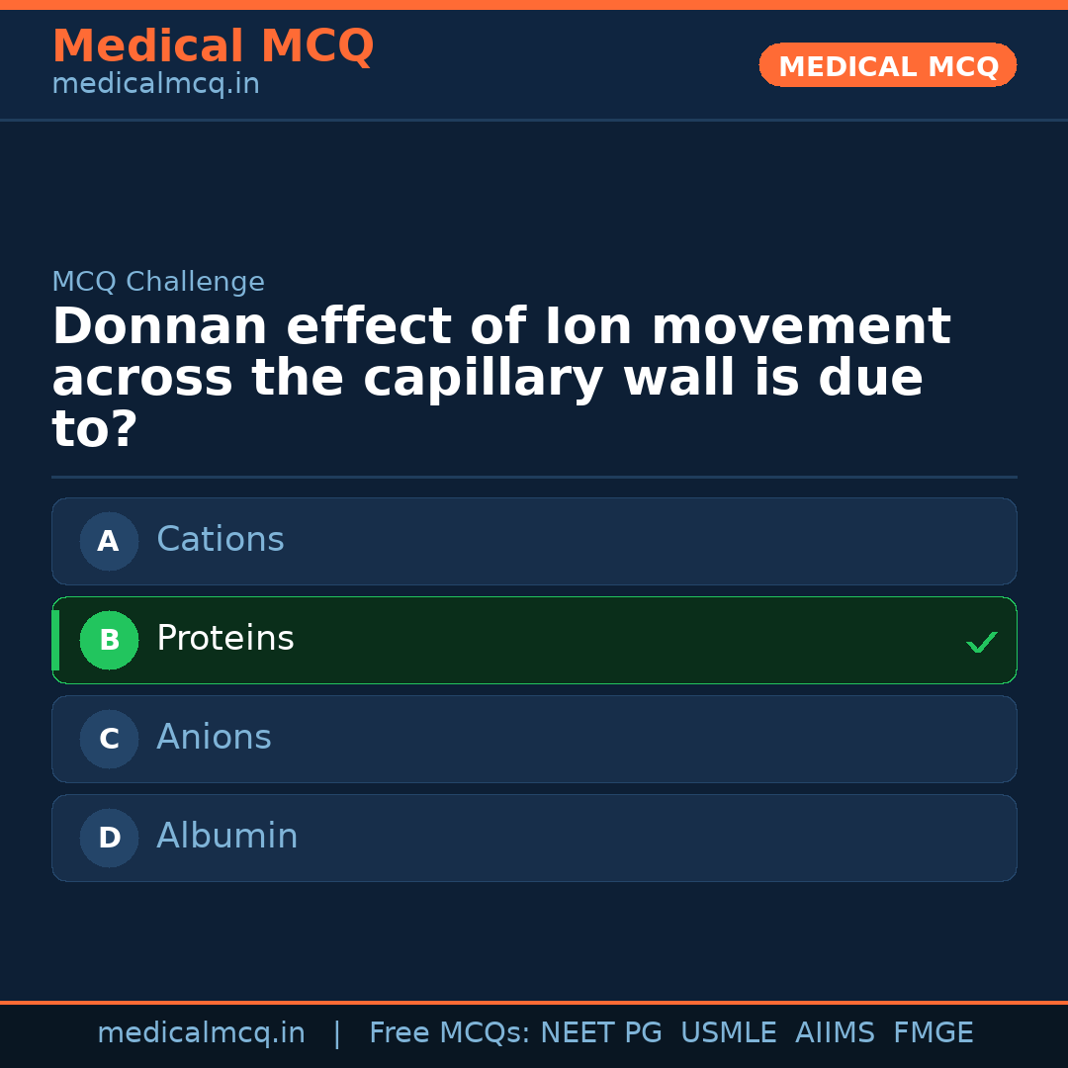Click the circular C option badge
This screenshot has height=1068, width=1068.
[109, 739]
